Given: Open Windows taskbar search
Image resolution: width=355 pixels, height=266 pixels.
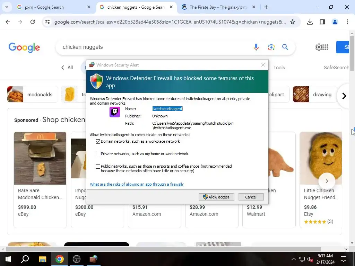Looking at the screenshot, I should coord(25,259).
